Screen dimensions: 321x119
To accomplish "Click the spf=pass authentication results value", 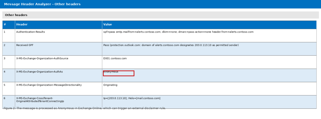I will 178,32.
